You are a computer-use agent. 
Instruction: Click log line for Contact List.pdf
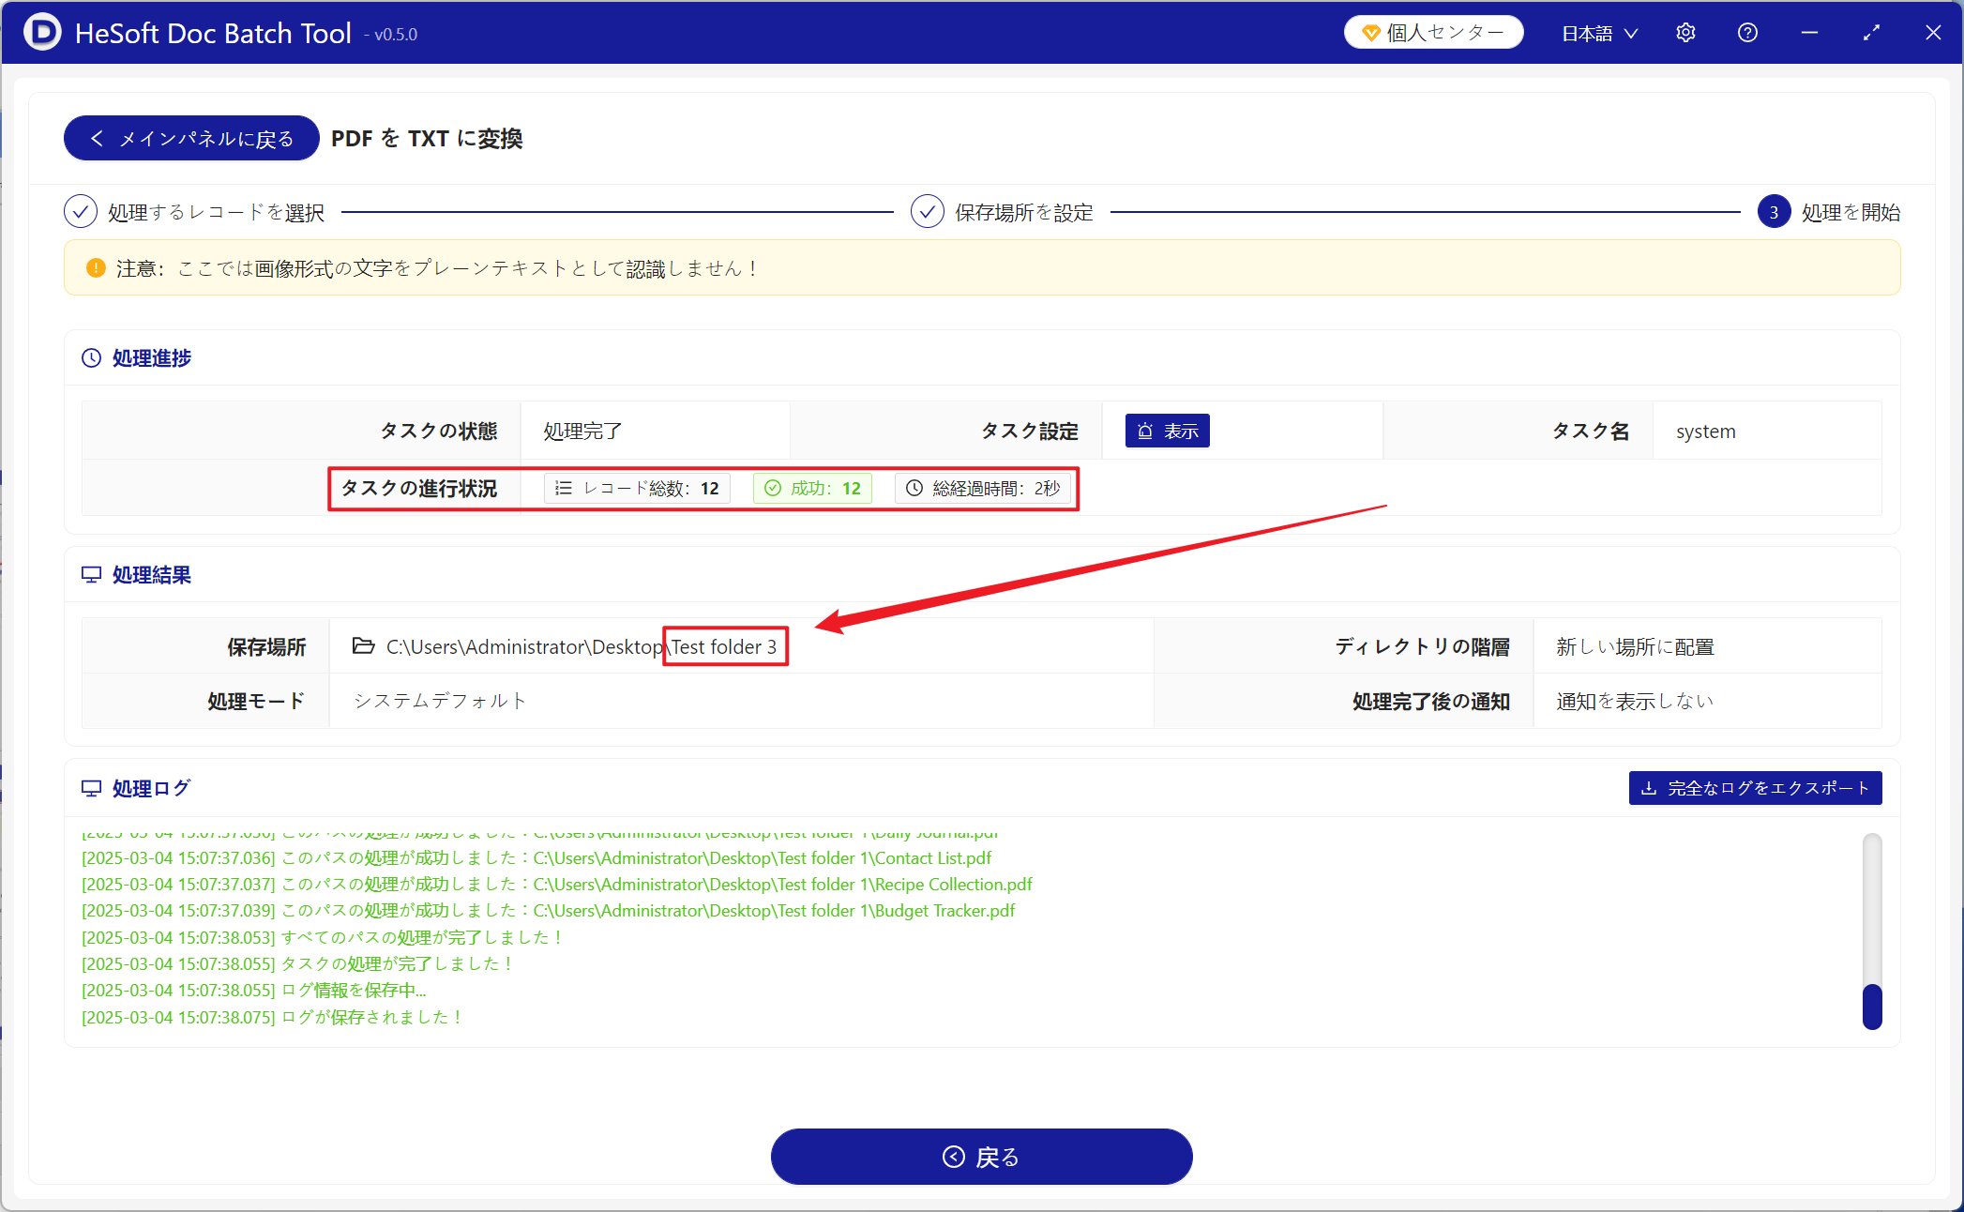[536, 858]
